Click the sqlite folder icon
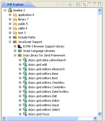 tap(15, 28)
